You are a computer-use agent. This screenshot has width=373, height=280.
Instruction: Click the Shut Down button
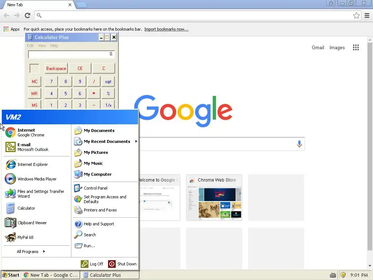coord(122,264)
